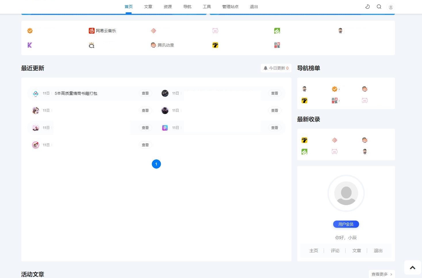Viewport: 422px width, 278px height.
Task: Click the scroll-to-top arrow button
Action: coord(412,267)
